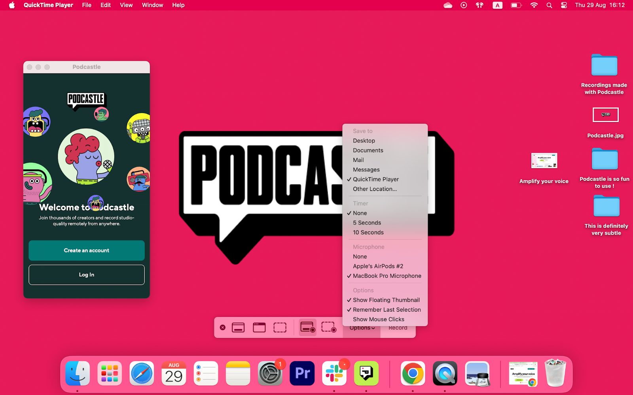Open the QuickTime Player app menu
633x395 pixels.
48,5
